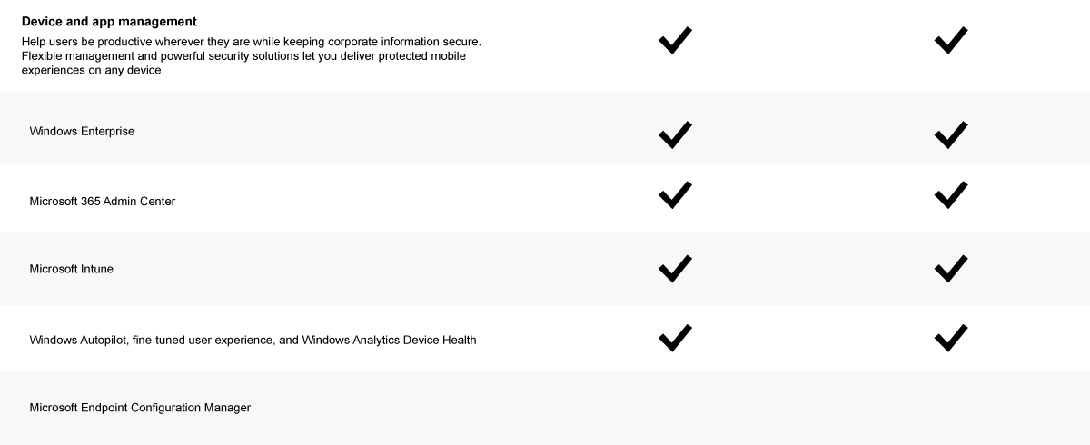Click second-column checkmark in Windows Autopilot row
The image size is (1090, 445).
(x=950, y=337)
